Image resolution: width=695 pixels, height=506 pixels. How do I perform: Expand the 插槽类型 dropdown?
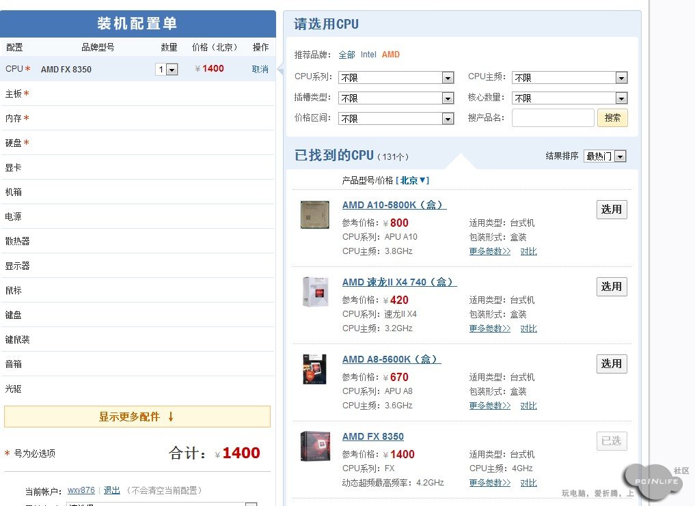click(396, 98)
